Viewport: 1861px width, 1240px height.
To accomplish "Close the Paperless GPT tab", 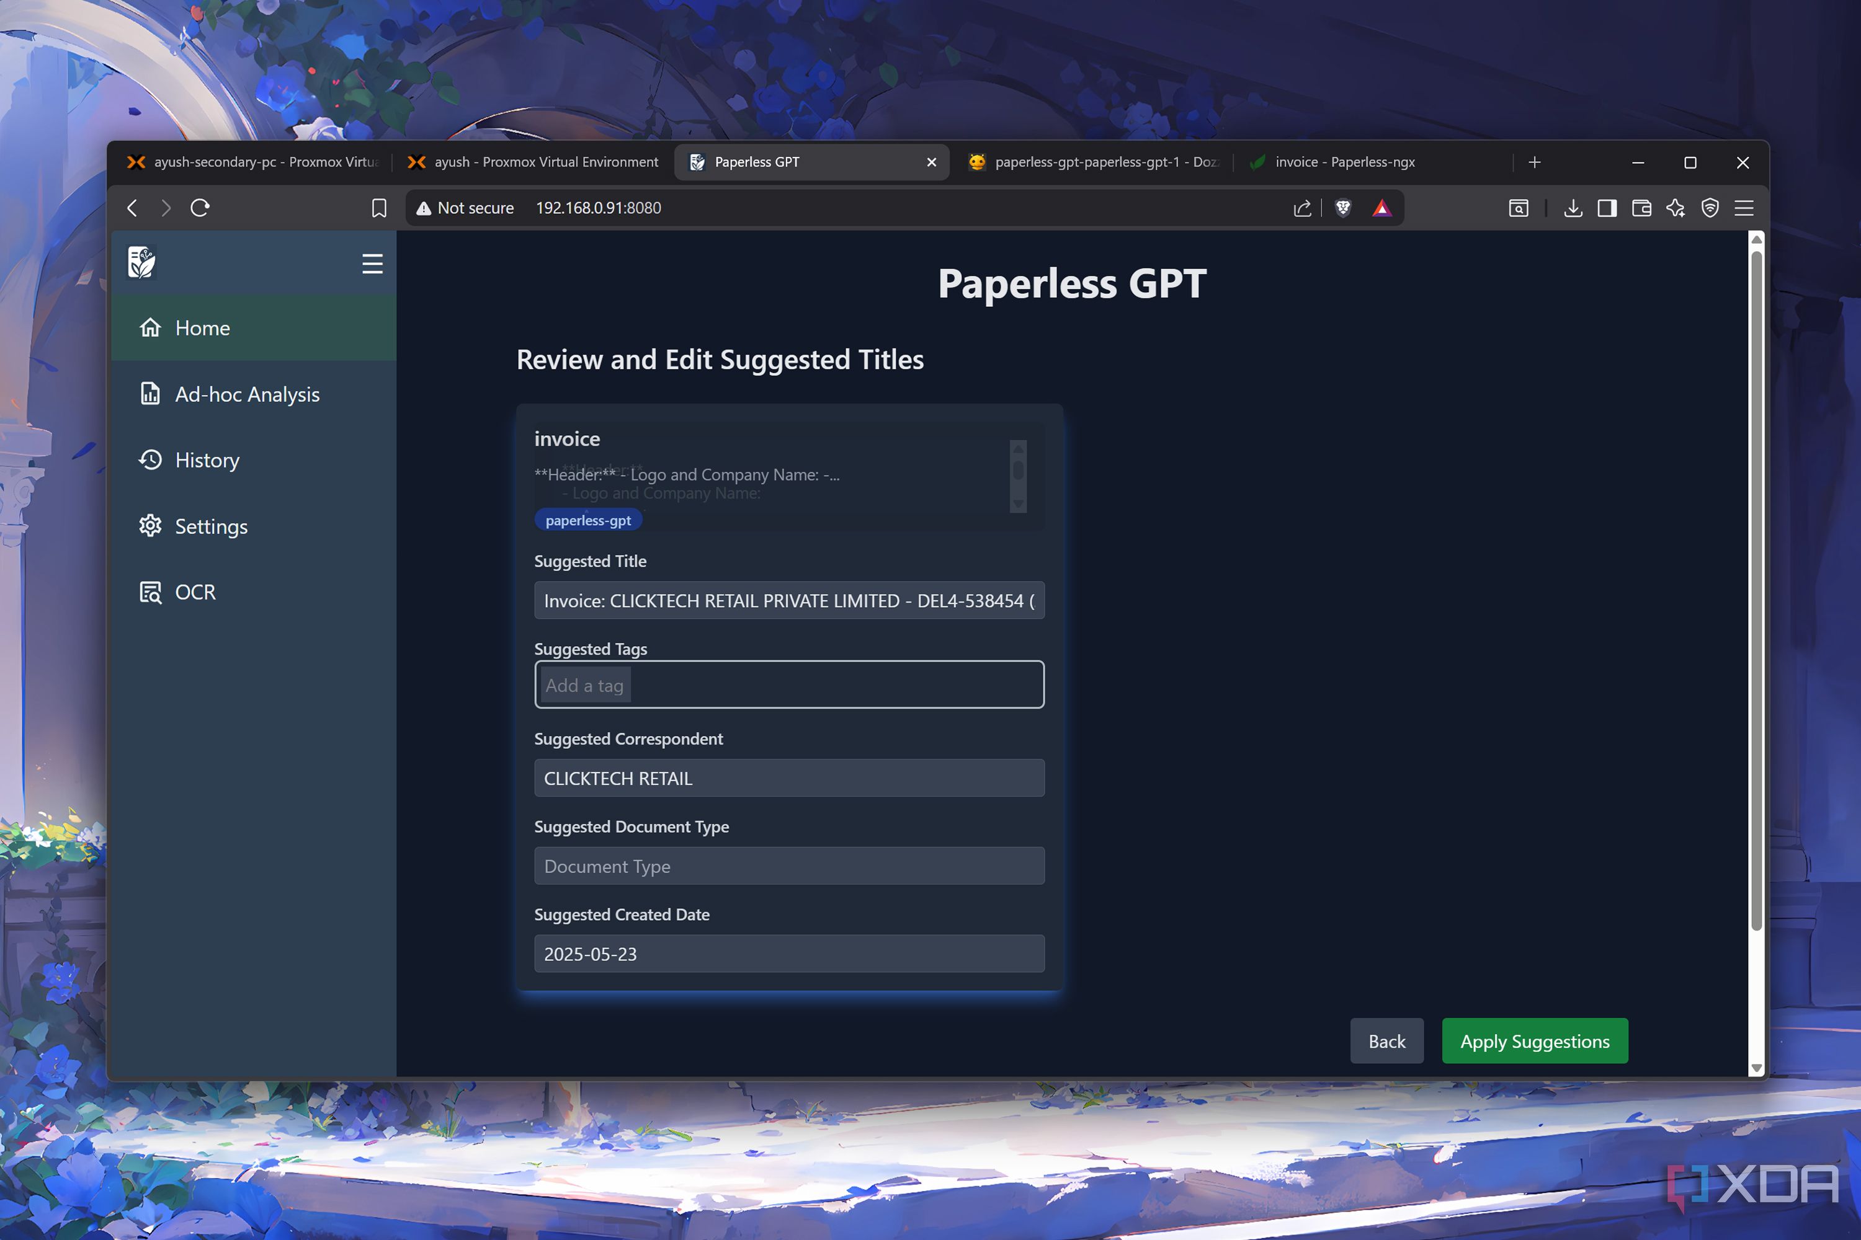I will pyautogui.click(x=931, y=162).
